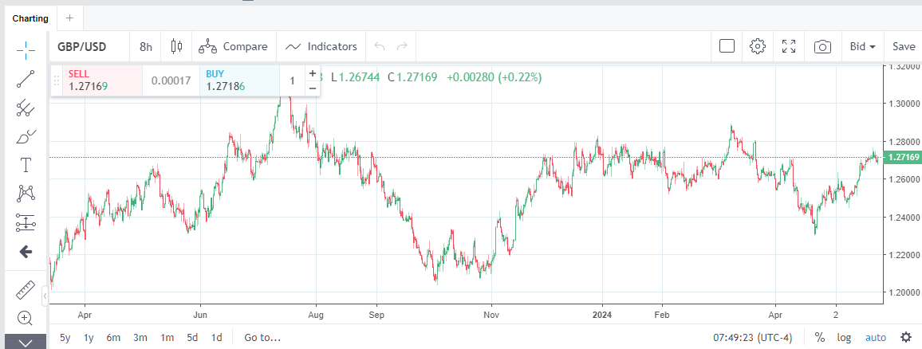The height and width of the screenshot is (349, 922).
Task: Select the brush shapes tool
Action: (26, 136)
